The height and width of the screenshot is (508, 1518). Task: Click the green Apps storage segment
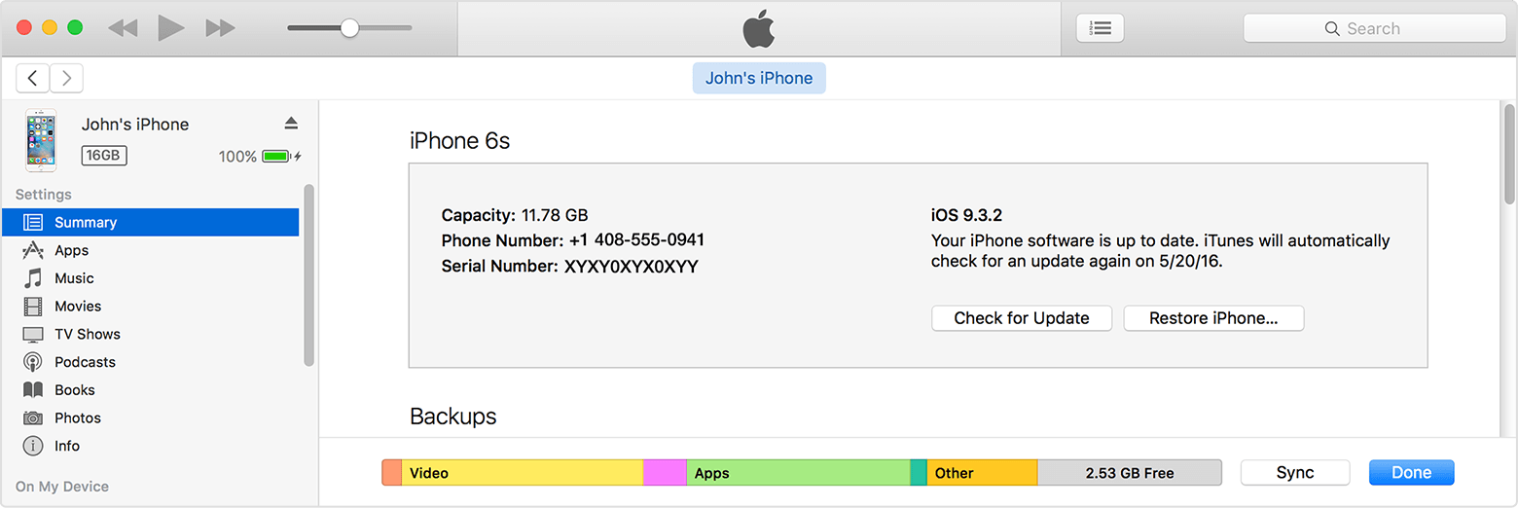tap(798, 473)
